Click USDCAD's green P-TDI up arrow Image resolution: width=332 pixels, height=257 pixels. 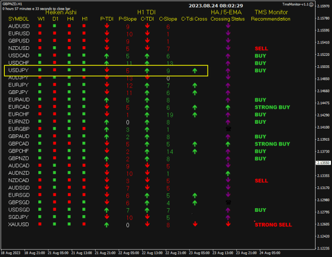[106, 56]
